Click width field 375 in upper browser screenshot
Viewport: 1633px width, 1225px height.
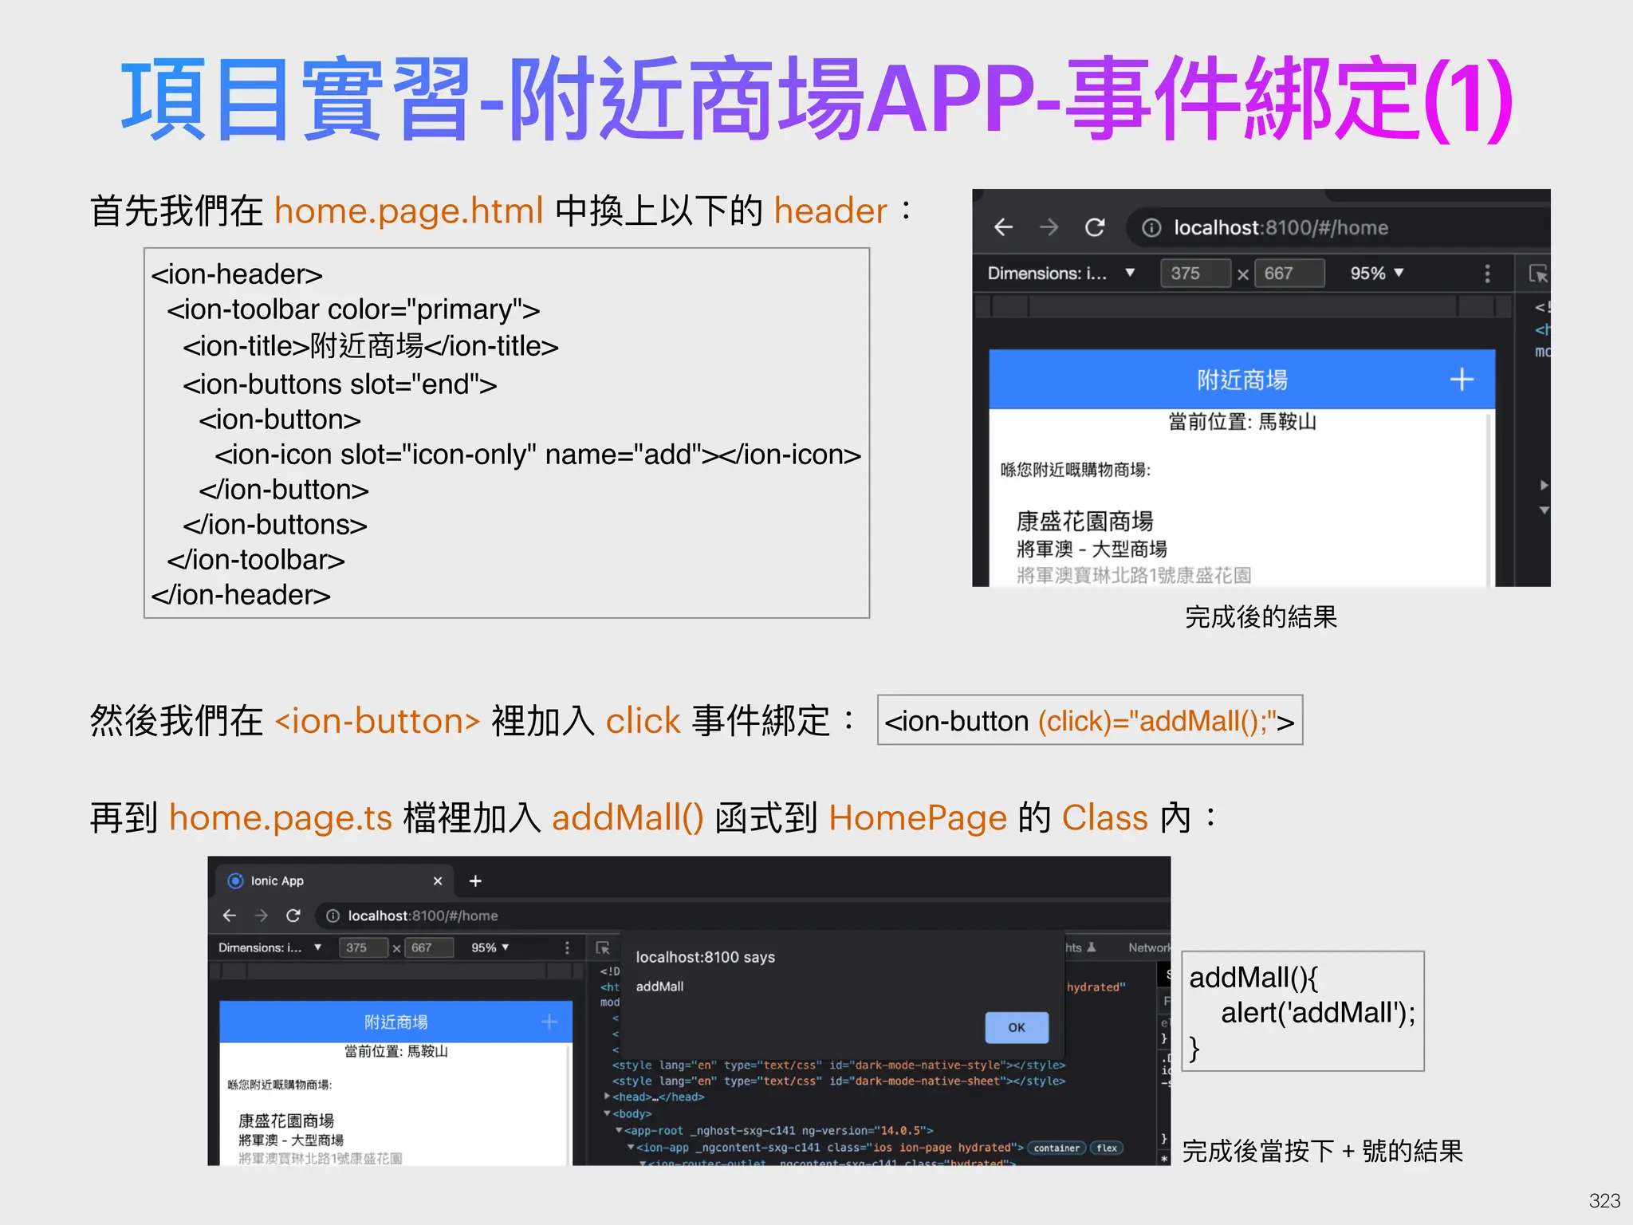tap(1195, 274)
